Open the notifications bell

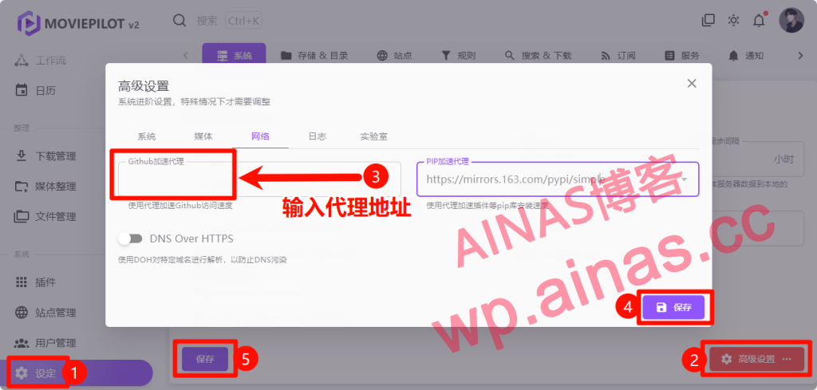[x=760, y=20]
